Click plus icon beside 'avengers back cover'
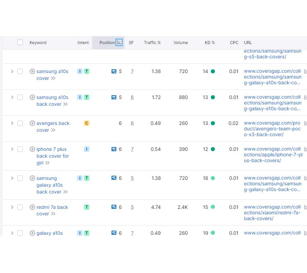The width and height of the screenshot is (307, 273). click(x=32, y=123)
